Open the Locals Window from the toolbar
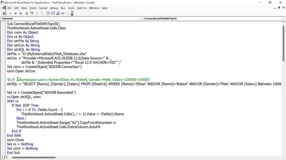Image resolution: width=286 pixels, height=160 pixels. (48, 13)
